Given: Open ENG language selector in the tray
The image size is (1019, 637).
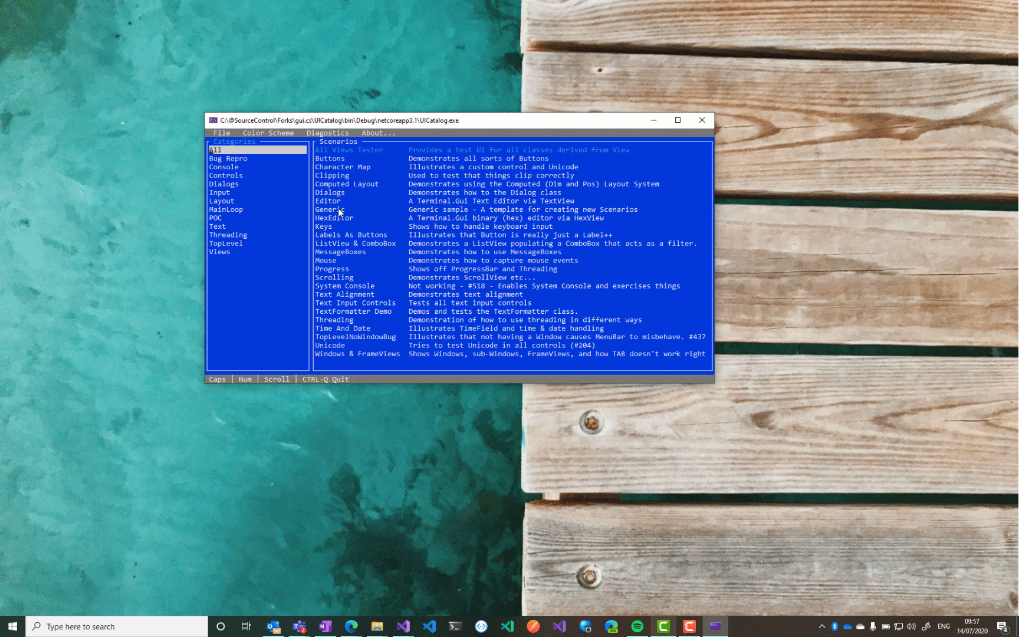Looking at the screenshot, I should pyautogui.click(x=944, y=626).
